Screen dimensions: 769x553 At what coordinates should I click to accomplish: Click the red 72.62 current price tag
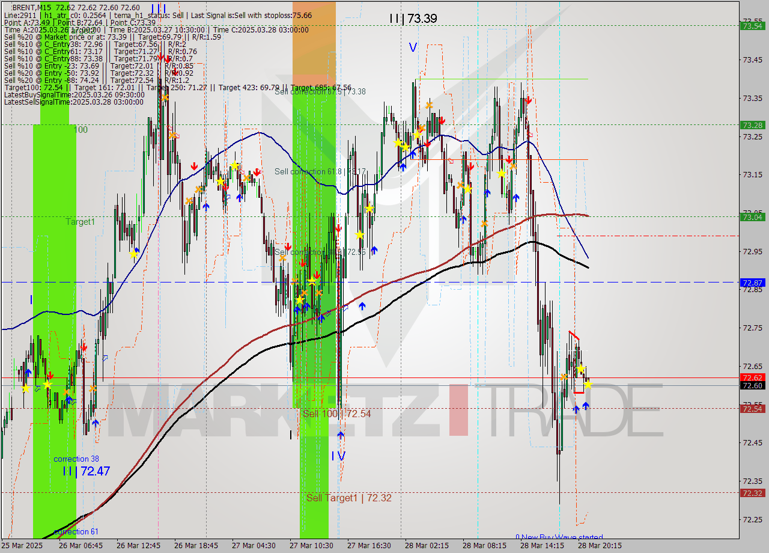coord(753,377)
